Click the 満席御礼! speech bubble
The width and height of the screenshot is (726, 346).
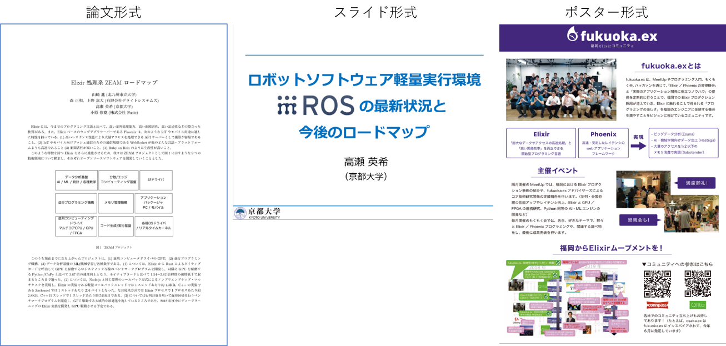pyautogui.click(x=694, y=183)
